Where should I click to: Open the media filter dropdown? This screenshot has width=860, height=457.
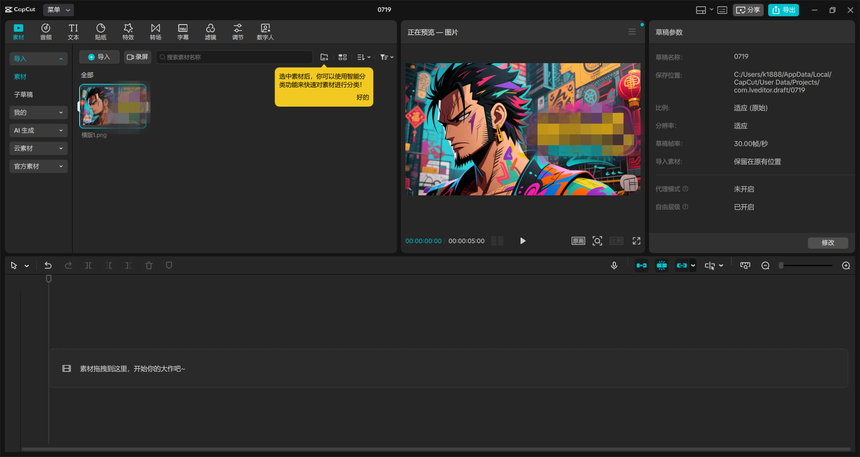pyautogui.click(x=387, y=57)
